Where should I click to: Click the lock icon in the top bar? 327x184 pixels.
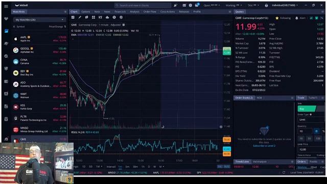pos(266,6)
